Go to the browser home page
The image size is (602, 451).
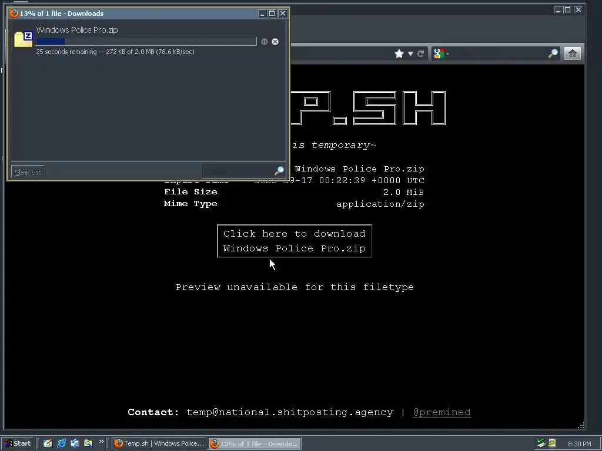572,53
